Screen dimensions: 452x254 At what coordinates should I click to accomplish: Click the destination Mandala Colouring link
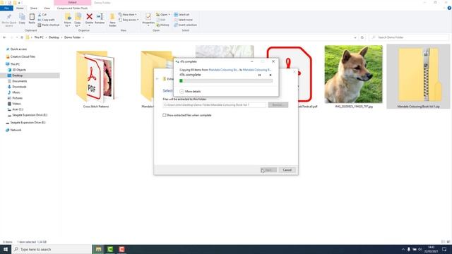(257, 70)
